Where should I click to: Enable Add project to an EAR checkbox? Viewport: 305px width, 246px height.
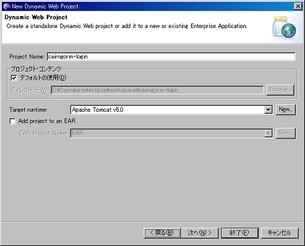pyautogui.click(x=12, y=121)
